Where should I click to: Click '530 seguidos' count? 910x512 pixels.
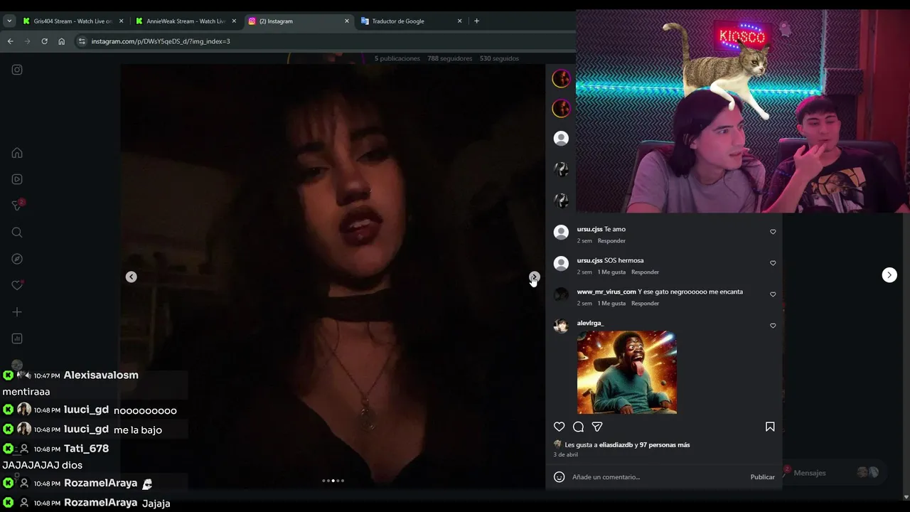coord(499,58)
